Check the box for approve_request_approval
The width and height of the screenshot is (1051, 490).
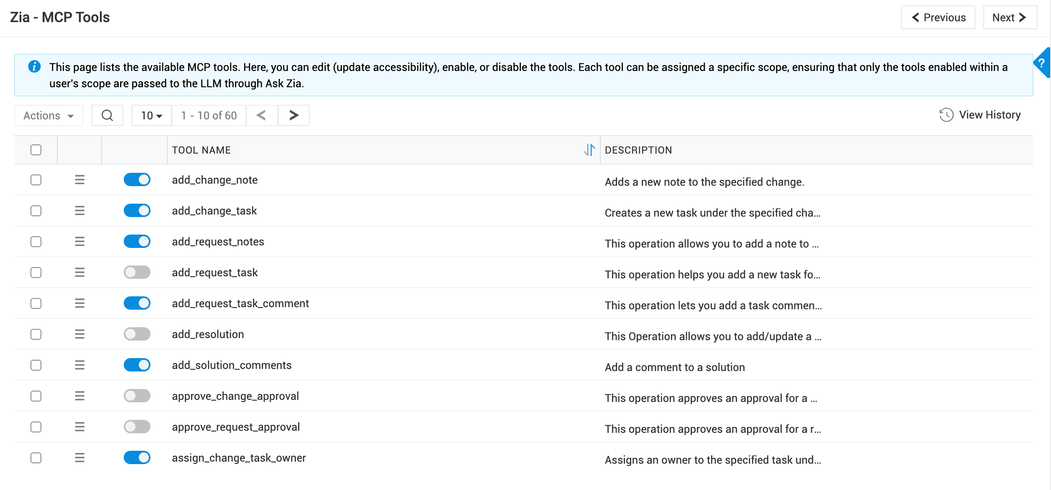(36, 427)
